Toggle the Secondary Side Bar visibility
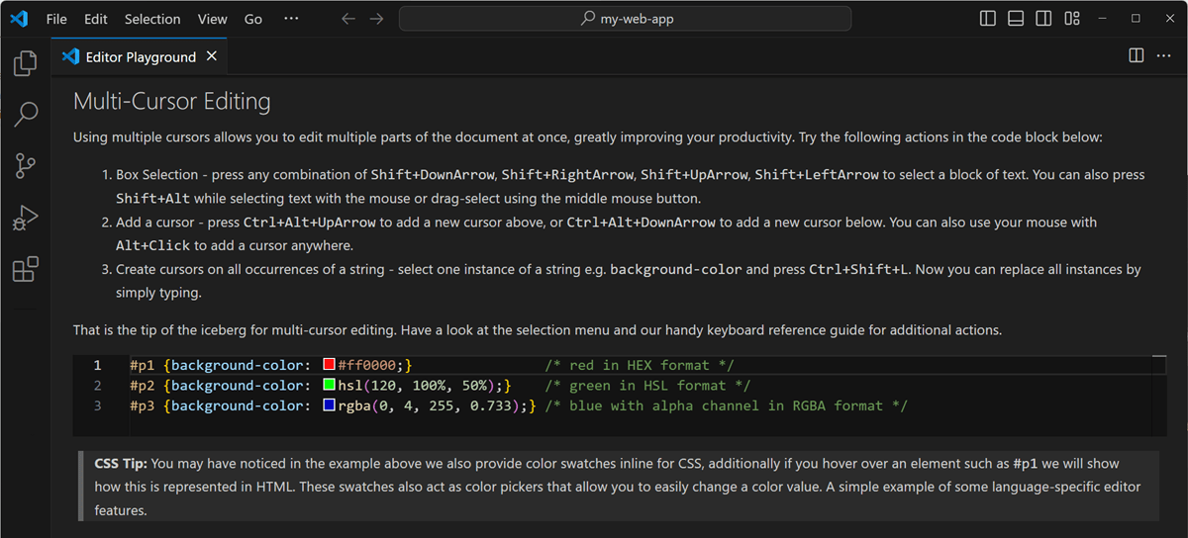 [1043, 19]
